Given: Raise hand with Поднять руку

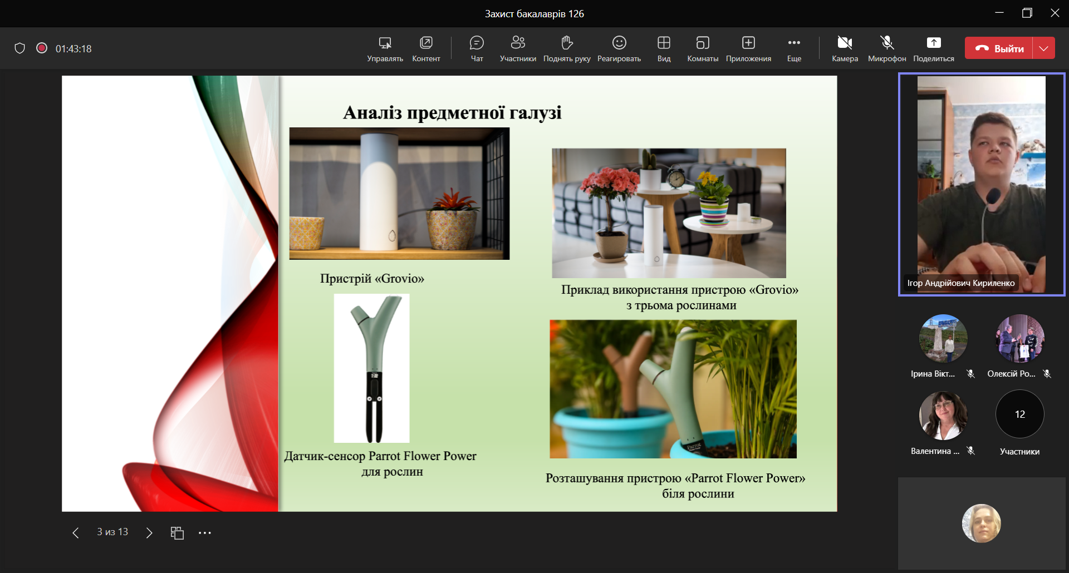Looking at the screenshot, I should click(x=567, y=49).
